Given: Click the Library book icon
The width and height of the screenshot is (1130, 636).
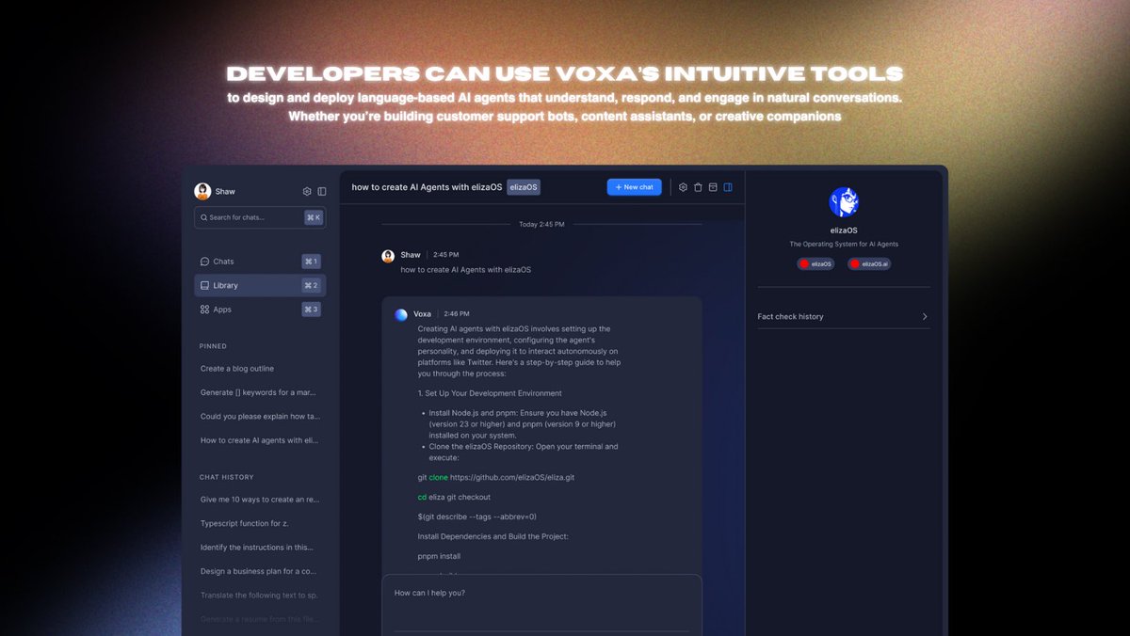Looking at the screenshot, I should pyautogui.click(x=205, y=285).
